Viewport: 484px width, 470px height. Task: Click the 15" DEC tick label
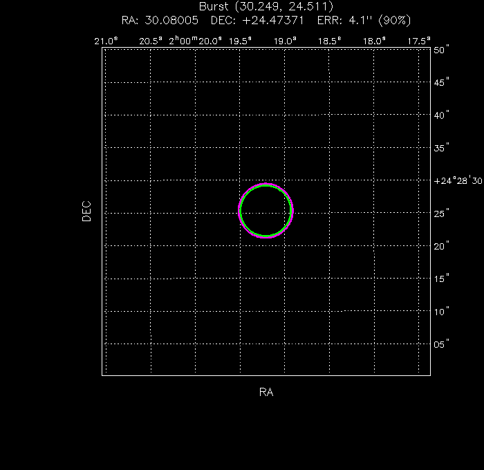(x=441, y=279)
